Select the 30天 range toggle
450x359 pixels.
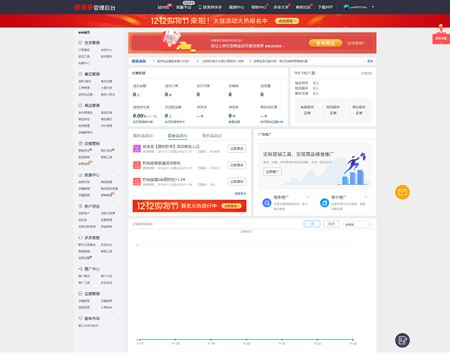(x=332, y=224)
